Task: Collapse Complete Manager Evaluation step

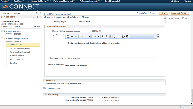Action: pos(2,38)
